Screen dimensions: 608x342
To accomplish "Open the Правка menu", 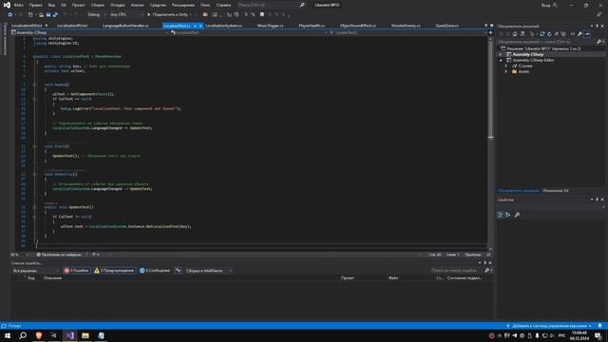I will tap(36, 5).
